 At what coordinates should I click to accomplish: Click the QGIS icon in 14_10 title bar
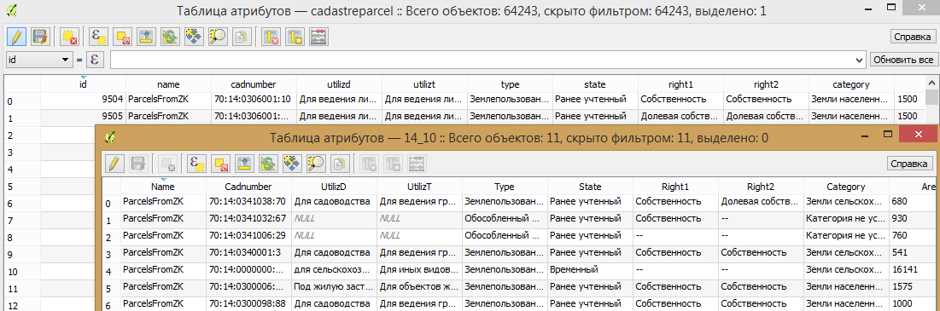(109, 138)
